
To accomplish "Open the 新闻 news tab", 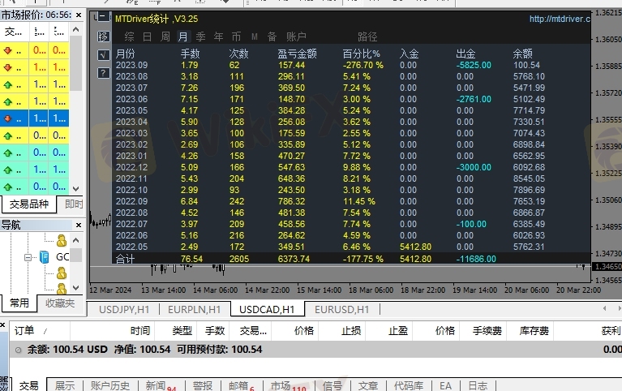I will 161,385.
